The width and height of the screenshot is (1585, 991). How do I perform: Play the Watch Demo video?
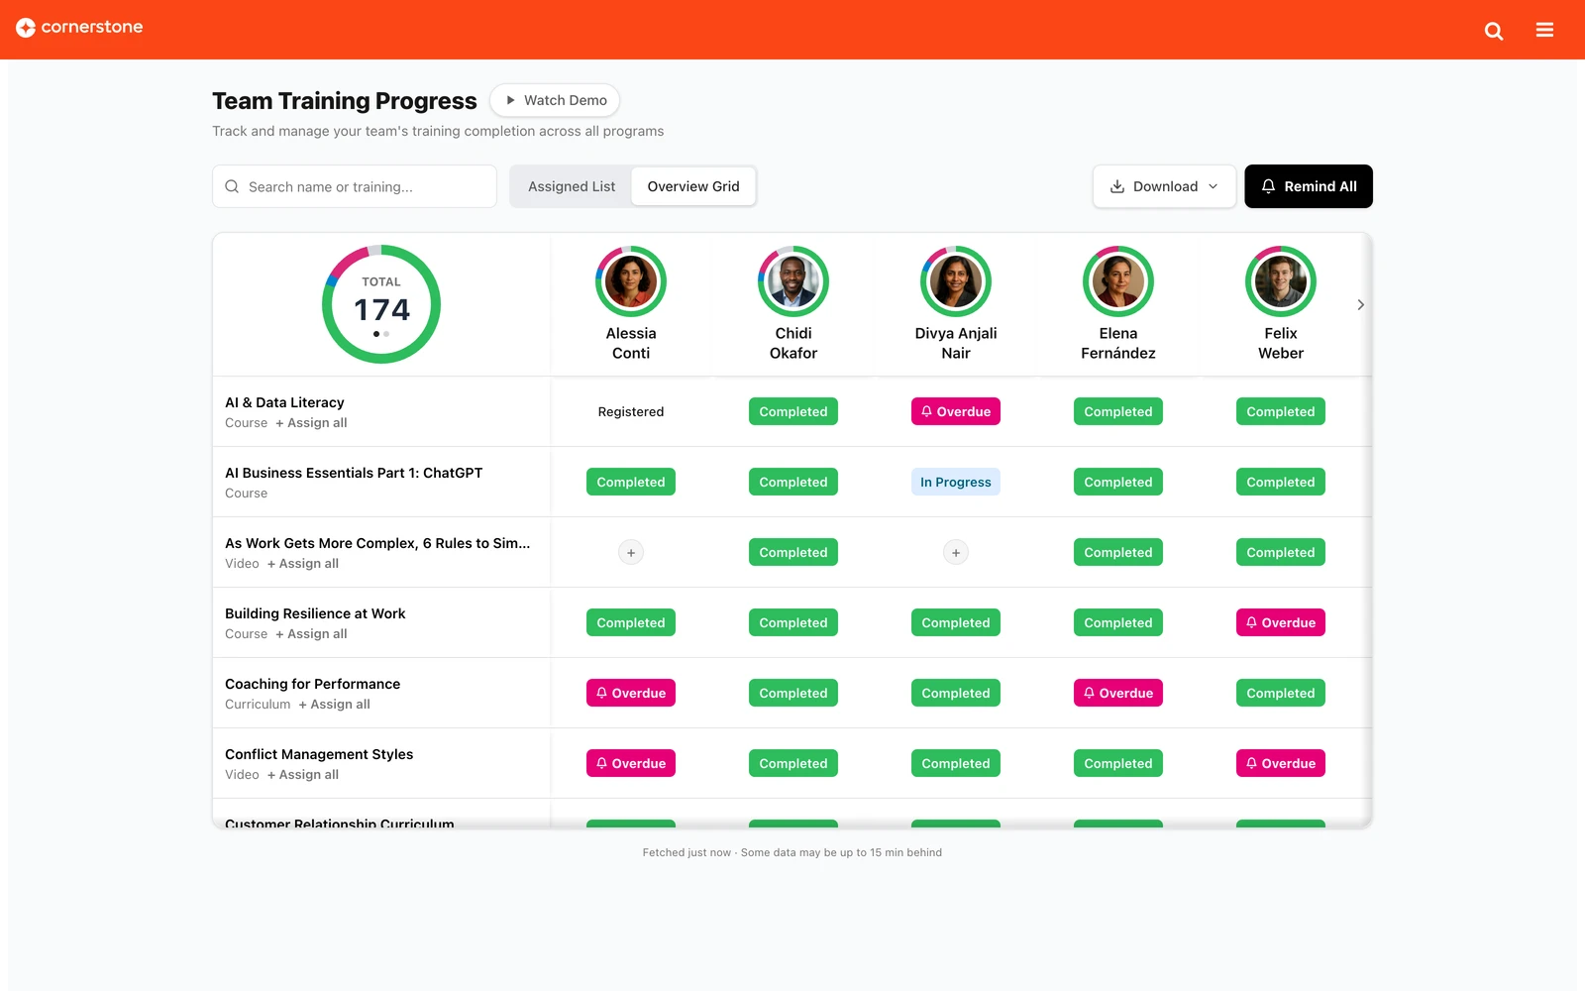point(555,100)
